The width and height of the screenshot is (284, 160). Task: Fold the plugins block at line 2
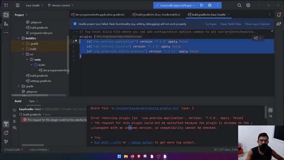click(76, 36)
